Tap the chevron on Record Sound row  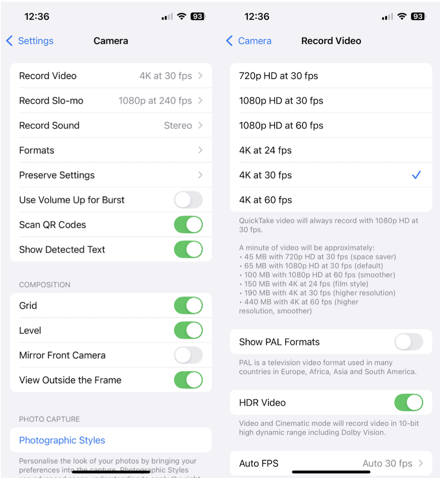(x=200, y=125)
